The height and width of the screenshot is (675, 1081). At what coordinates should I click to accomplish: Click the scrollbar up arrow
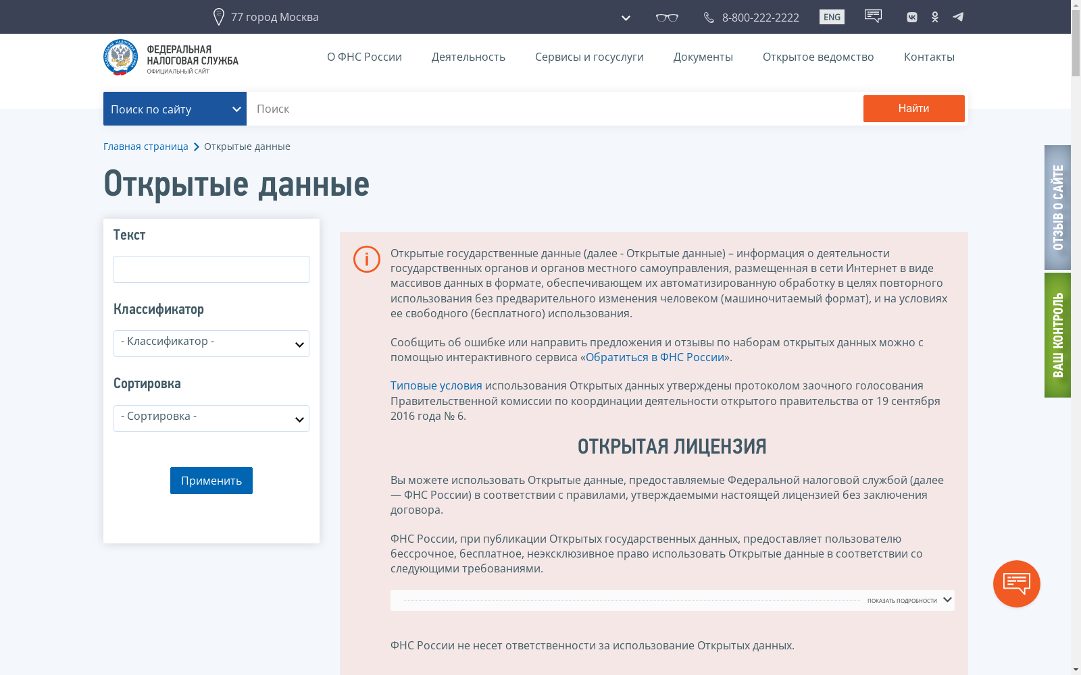click(1076, 5)
